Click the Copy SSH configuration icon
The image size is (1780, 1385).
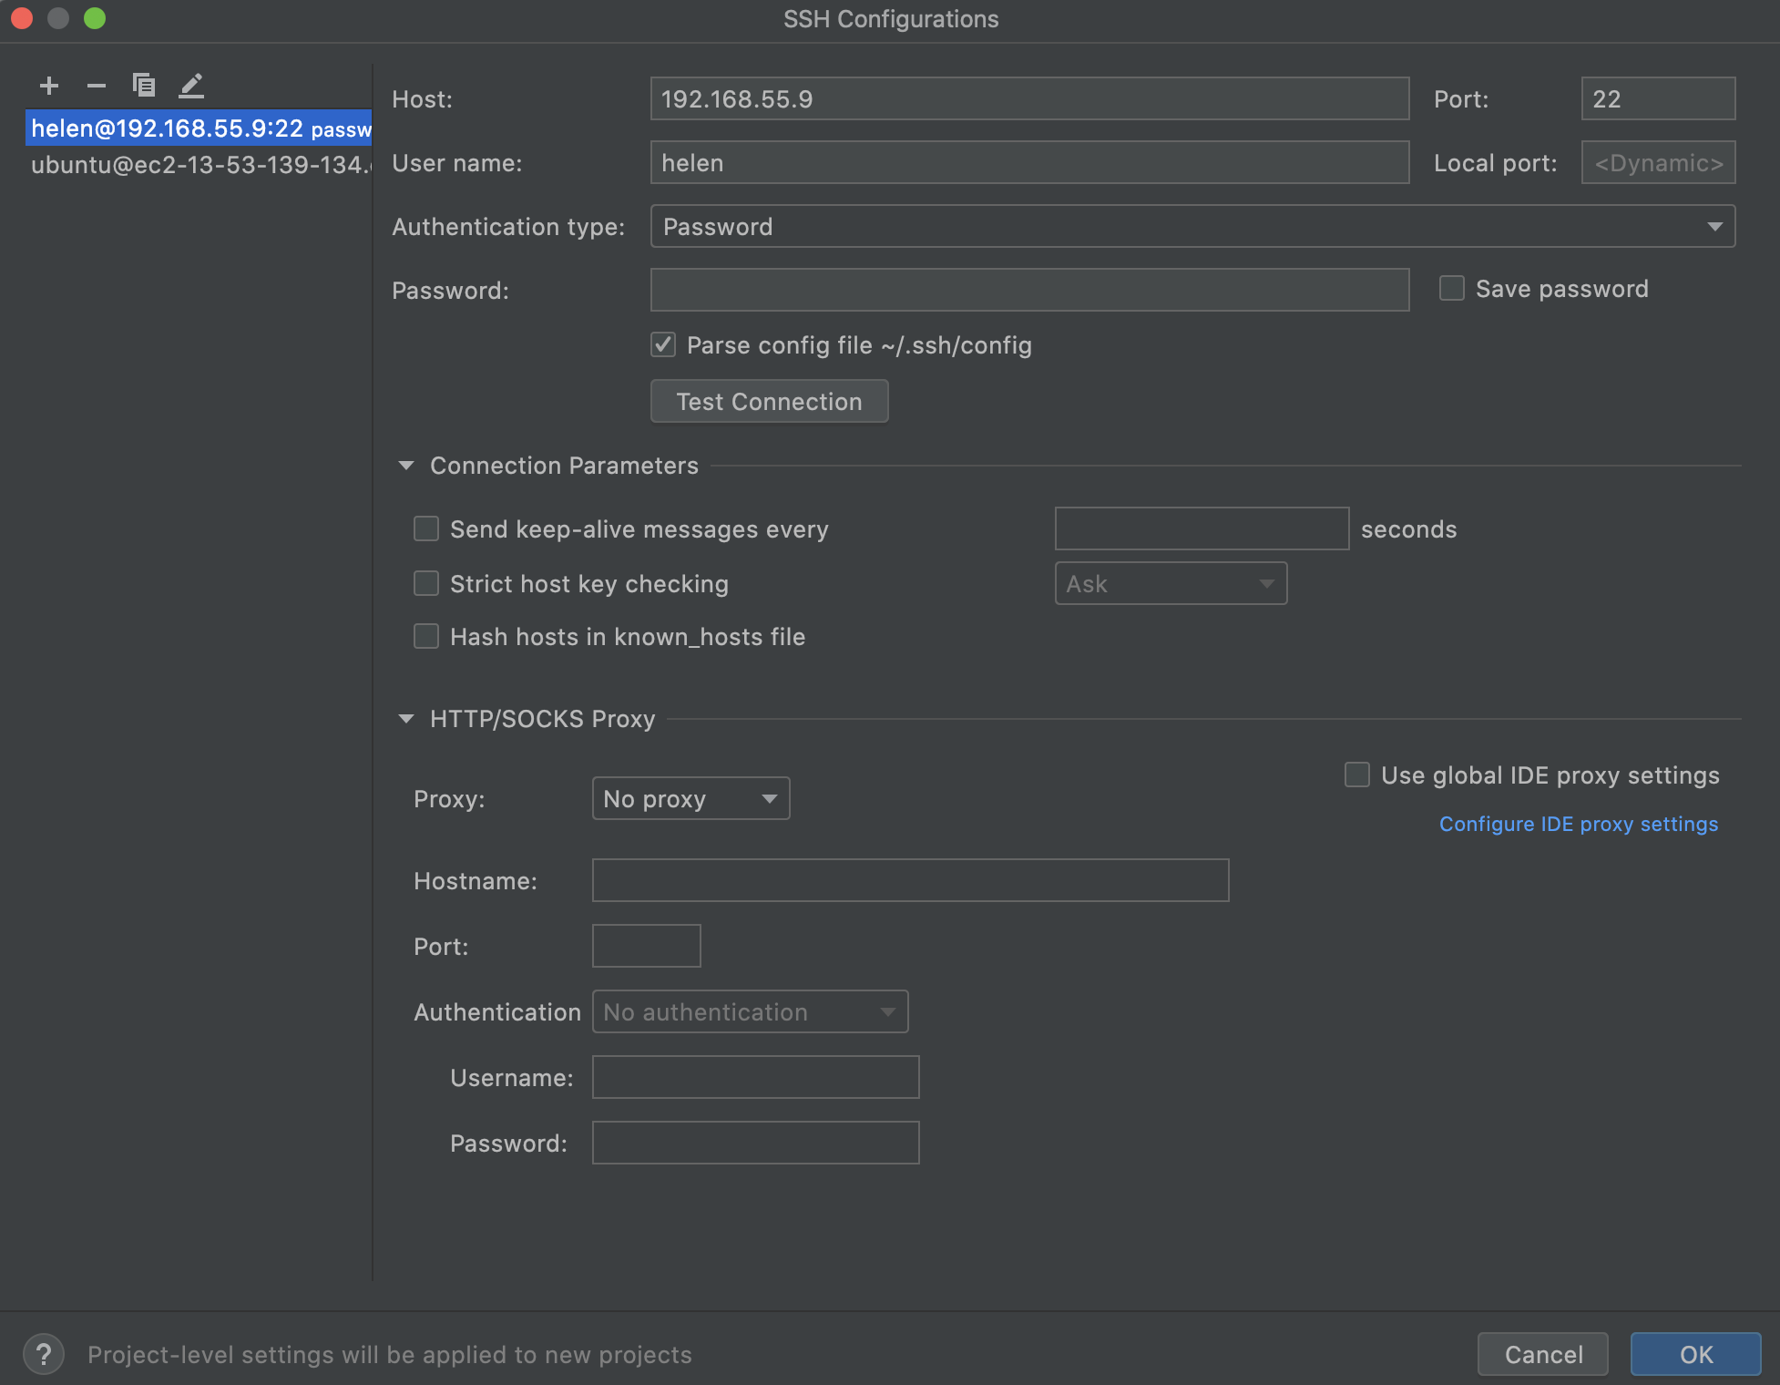[141, 82]
